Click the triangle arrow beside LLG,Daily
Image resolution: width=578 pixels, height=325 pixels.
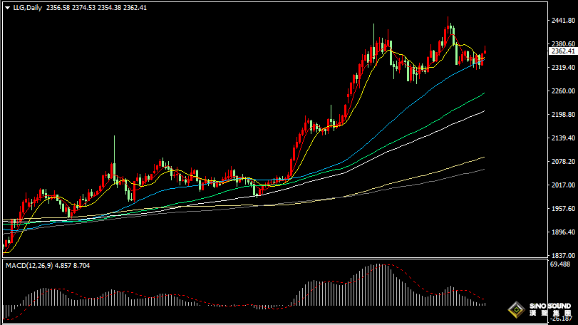tap(7, 8)
